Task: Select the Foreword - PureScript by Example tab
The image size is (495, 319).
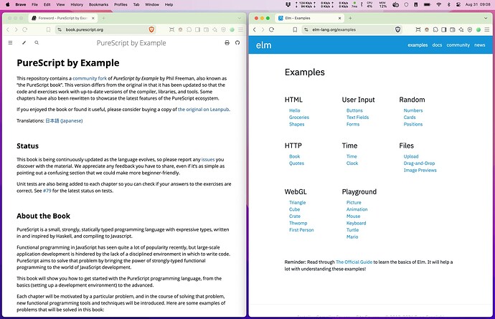Action: [63, 18]
